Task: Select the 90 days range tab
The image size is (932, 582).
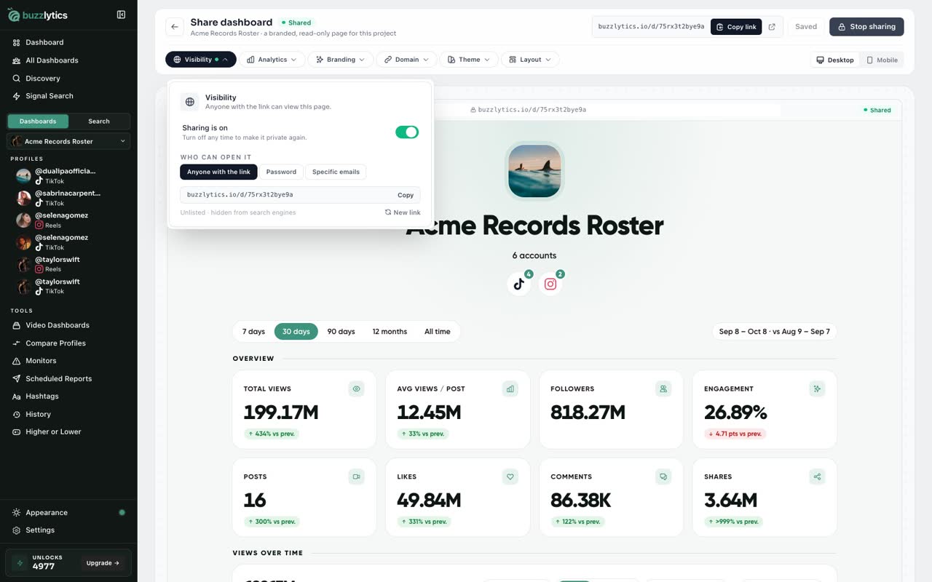Action: [341, 332]
